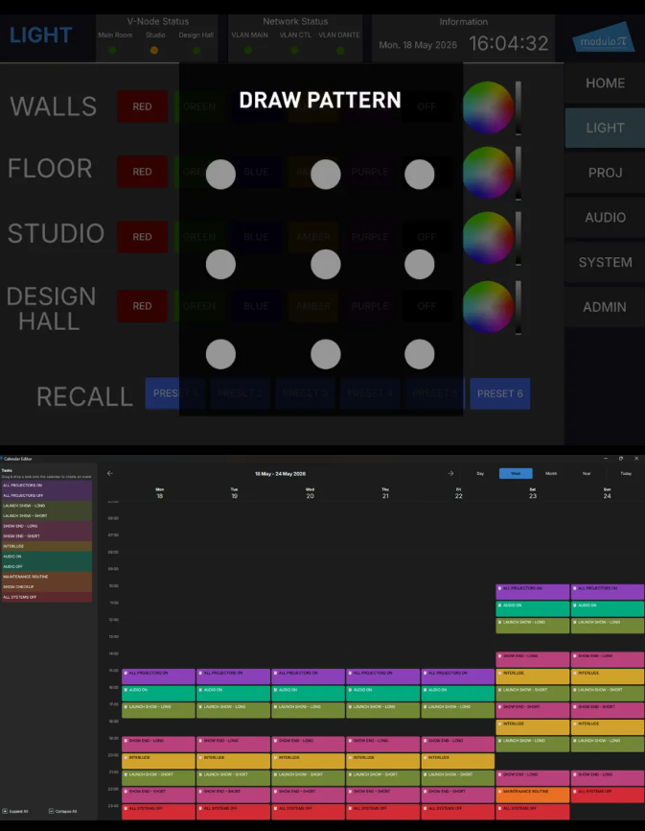The height and width of the screenshot is (831, 645).
Task: Tap the middle-right dot of the pattern grid
Action: tap(420, 265)
